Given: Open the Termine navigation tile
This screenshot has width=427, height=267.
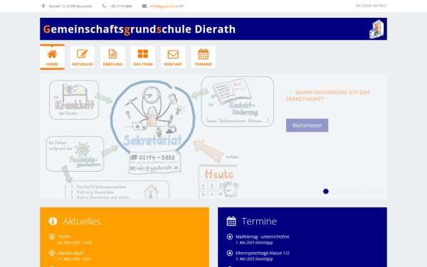Looking at the screenshot, I should tap(203, 57).
